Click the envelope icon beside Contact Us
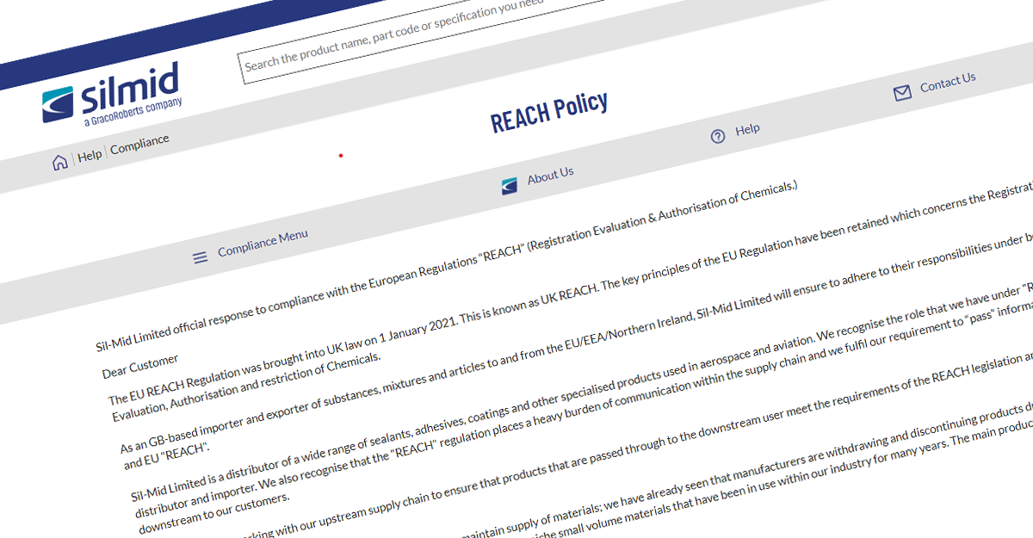1033x538 pixels. [x=902, y=93]
